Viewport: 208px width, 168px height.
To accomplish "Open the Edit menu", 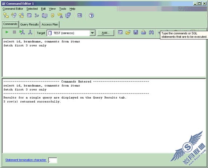I will point(43,9).
